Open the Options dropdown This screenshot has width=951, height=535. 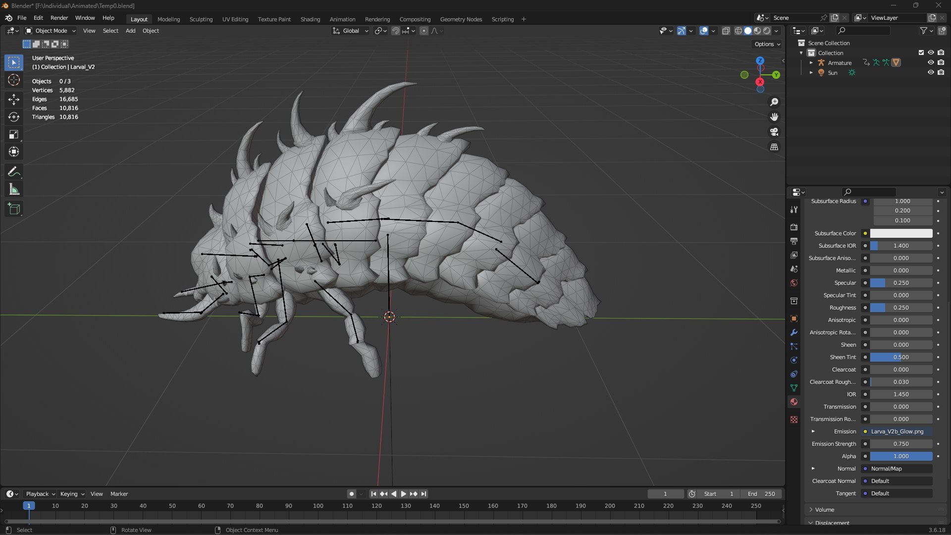coord(767,44)
